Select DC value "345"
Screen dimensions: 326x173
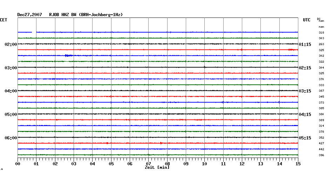pyautogui.click(x=321, y=97)
